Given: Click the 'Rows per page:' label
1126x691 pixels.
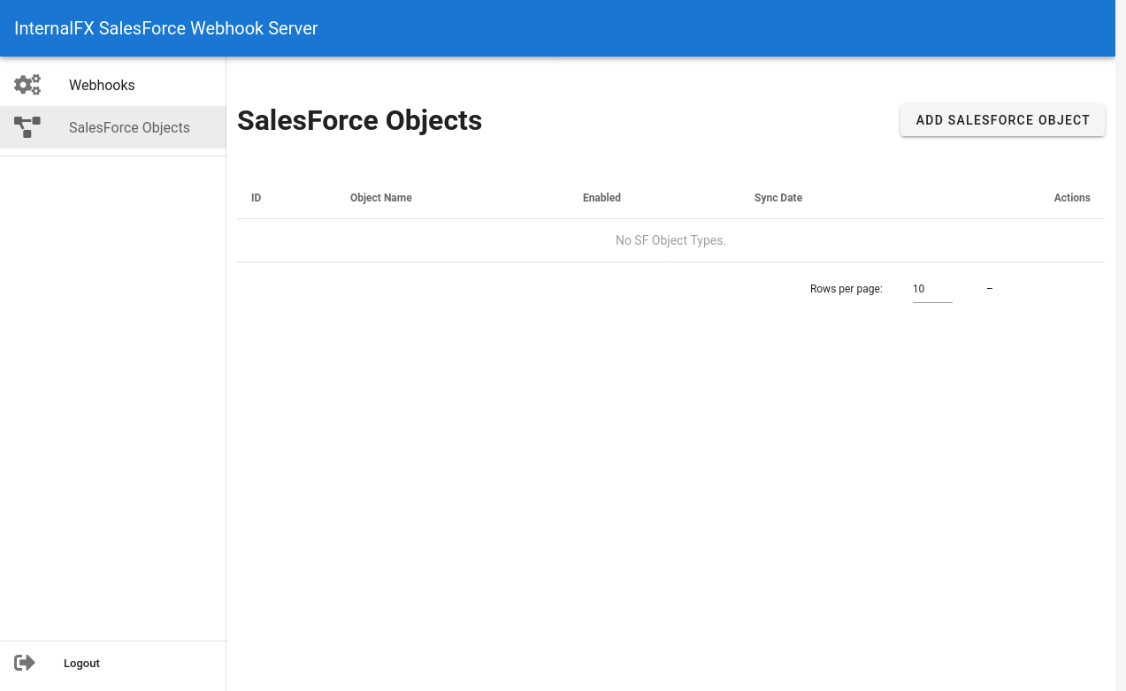Looking at the screenshot, I should pyautogui.click(x=846, y=289).
